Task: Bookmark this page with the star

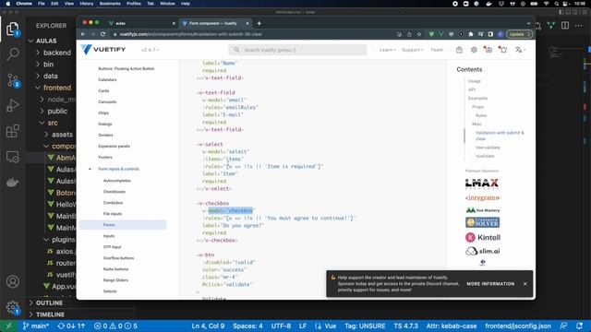Action: [x=419, y=34]
